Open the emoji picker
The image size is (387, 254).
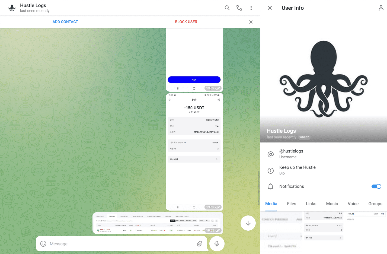[x=43, y=244]
